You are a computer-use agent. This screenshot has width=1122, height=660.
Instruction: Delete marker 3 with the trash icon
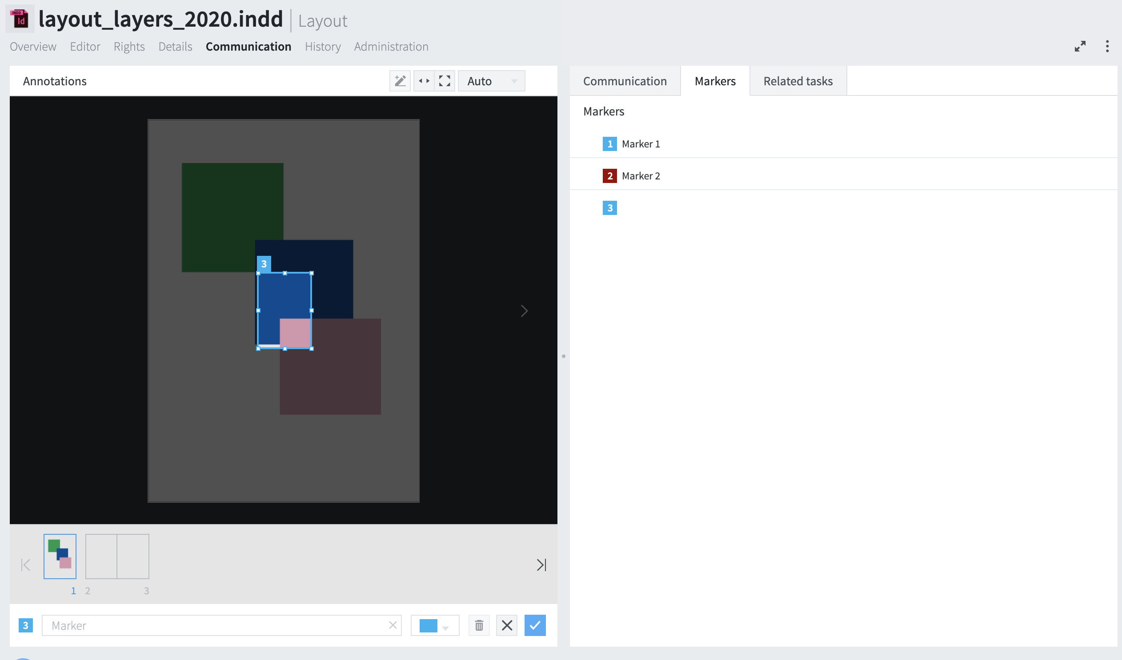[x=479, y=625]
